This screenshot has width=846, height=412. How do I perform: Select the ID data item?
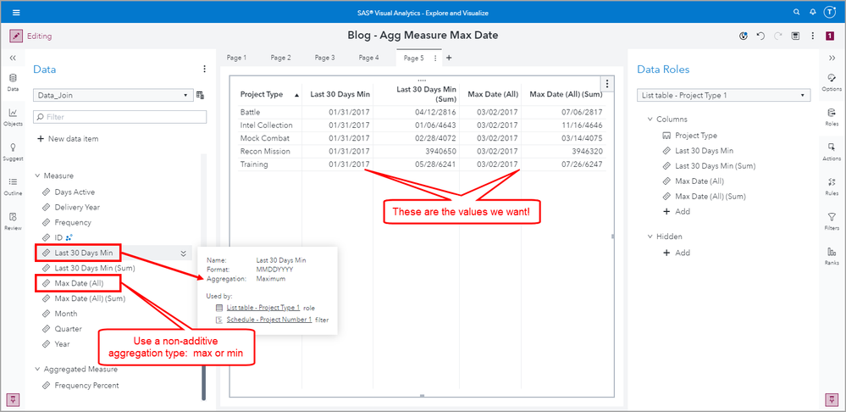tap(58, 237)
